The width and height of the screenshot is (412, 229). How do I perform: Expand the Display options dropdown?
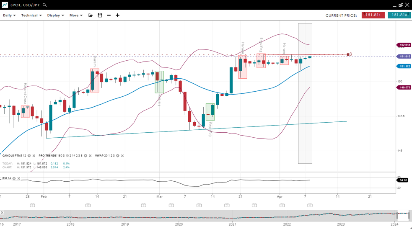[55, 15]
